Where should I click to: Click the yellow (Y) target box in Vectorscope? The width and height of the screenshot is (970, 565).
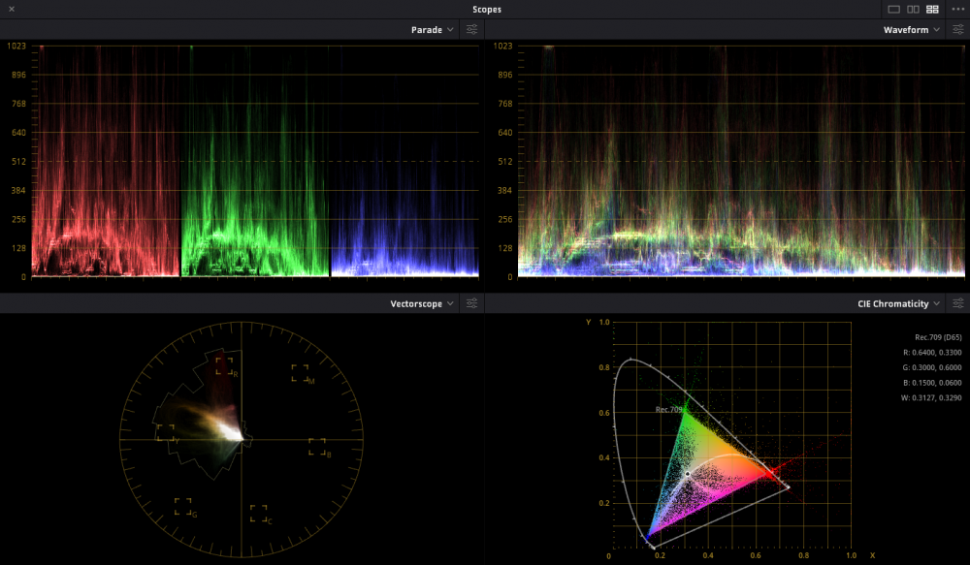point(166,432)
